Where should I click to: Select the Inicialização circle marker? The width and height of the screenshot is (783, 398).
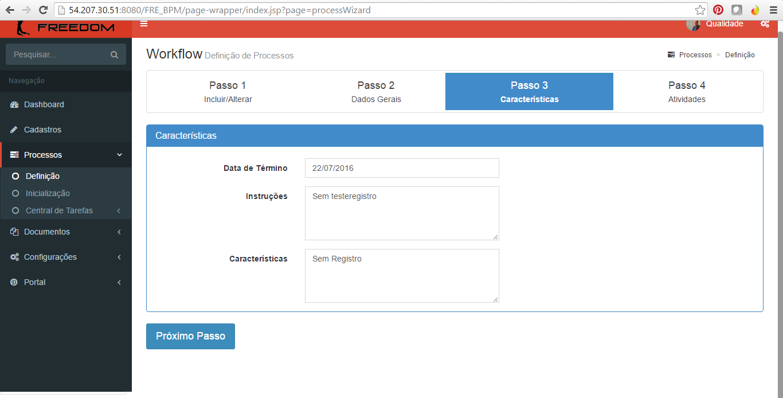click(15, 193)
